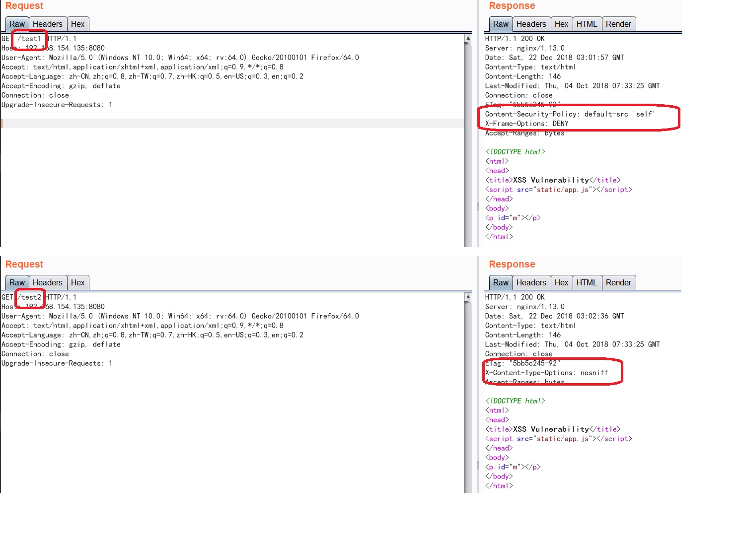The width and height of the screenshot is (741, 536).
Task: Switch to HTML tab of the /test2 response
Action: 587,282
